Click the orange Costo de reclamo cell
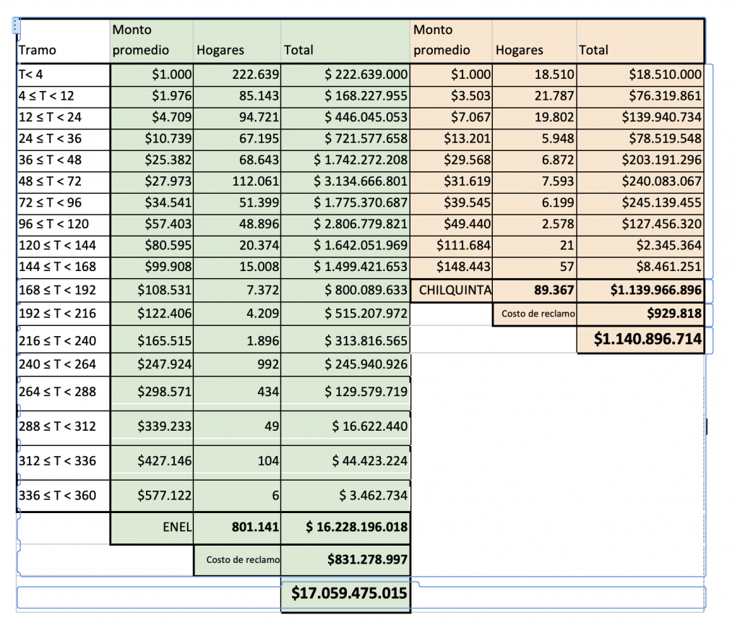The height and width of the screenshot is (628, 740). point(535,314)
